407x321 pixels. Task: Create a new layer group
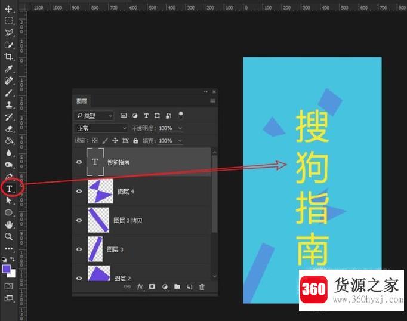coord(177,286)
